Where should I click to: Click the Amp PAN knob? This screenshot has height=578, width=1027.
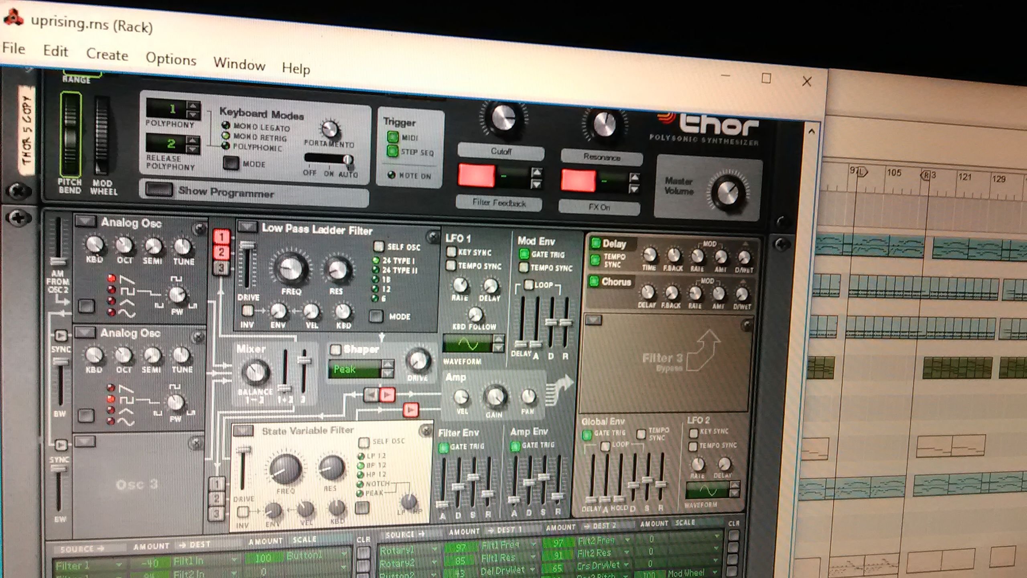528,397
